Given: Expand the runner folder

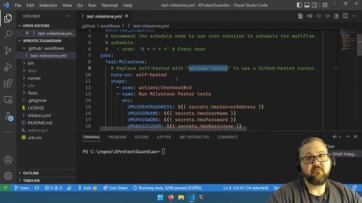Looking at the screenshot, I should pos(34,78).
